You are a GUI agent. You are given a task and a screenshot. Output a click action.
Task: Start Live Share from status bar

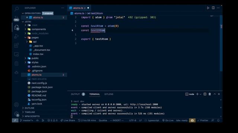click(x=68, y=120)
